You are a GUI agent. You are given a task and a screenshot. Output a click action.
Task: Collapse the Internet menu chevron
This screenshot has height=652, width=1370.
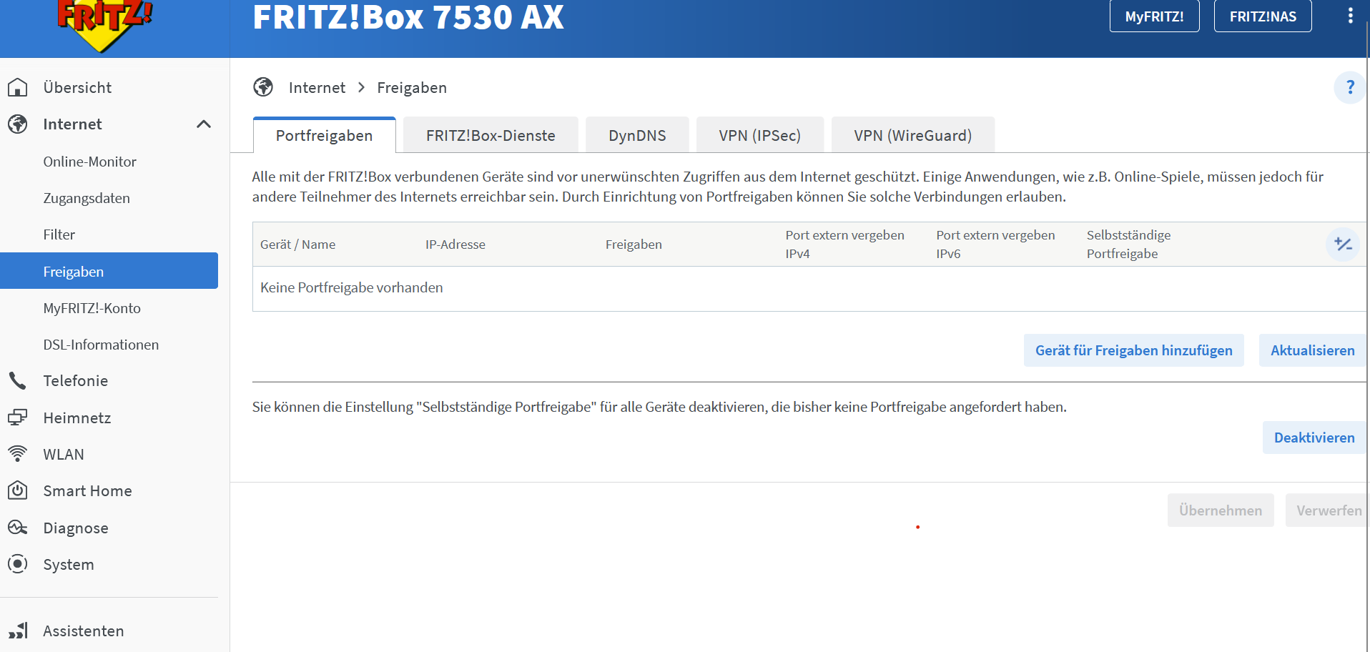tap(204, 124)
